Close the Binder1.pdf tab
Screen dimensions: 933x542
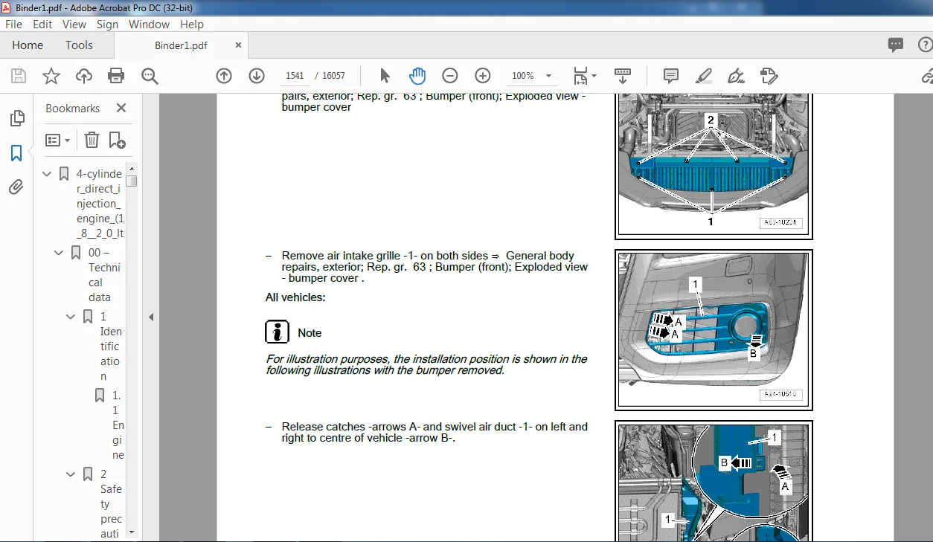239,45
